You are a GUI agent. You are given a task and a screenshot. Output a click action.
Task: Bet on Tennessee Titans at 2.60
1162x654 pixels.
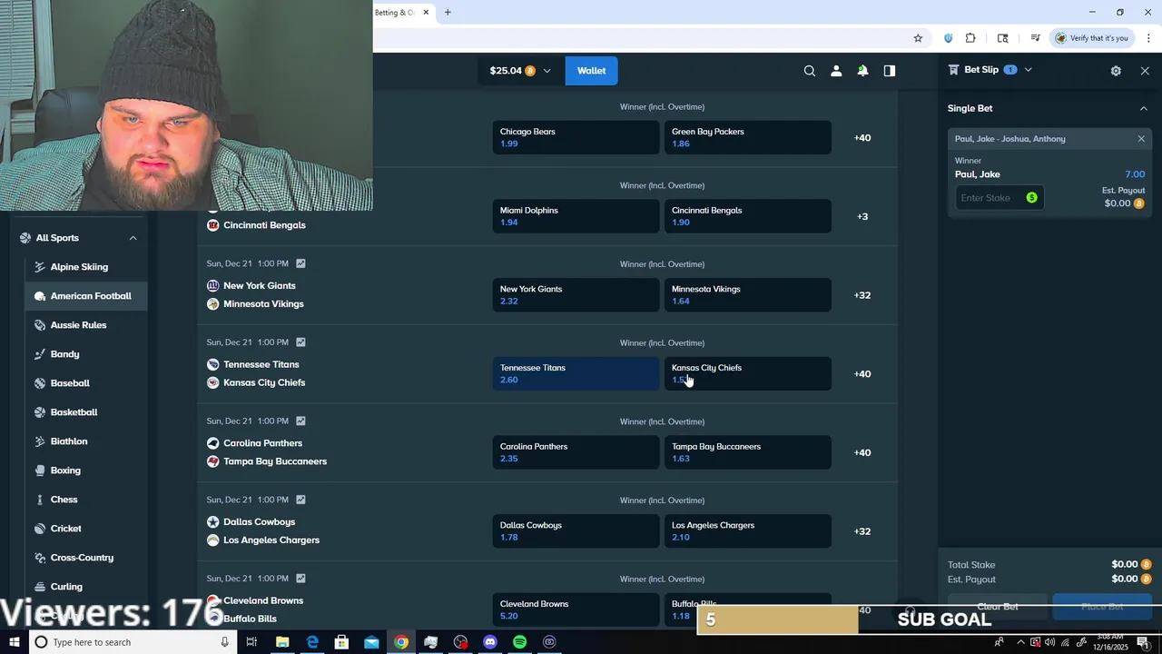(x=576, y=373)
